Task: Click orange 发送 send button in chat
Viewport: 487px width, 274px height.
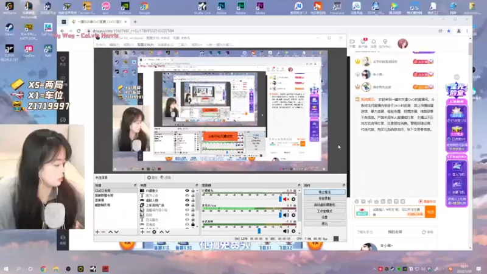Action: point(430,212)
